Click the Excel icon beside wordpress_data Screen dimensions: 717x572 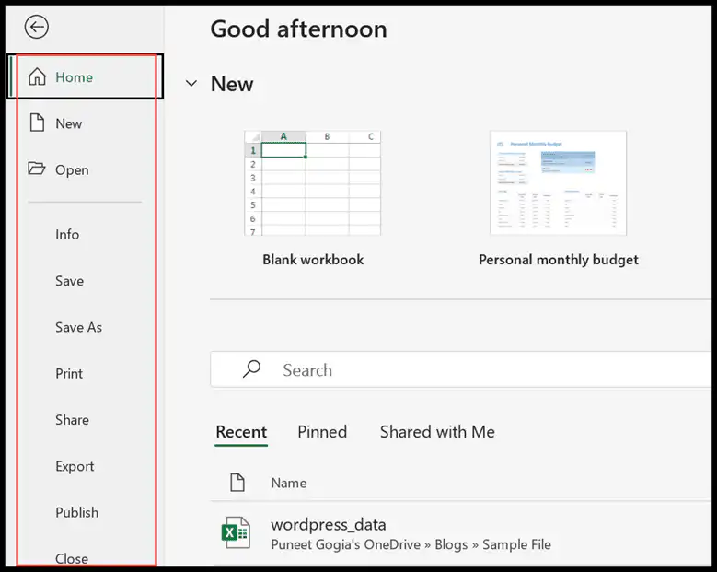(236, 532)
